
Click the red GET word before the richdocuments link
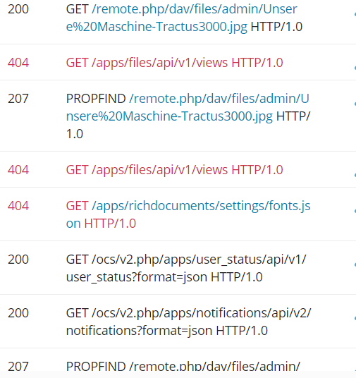click(x=77, y=206)
